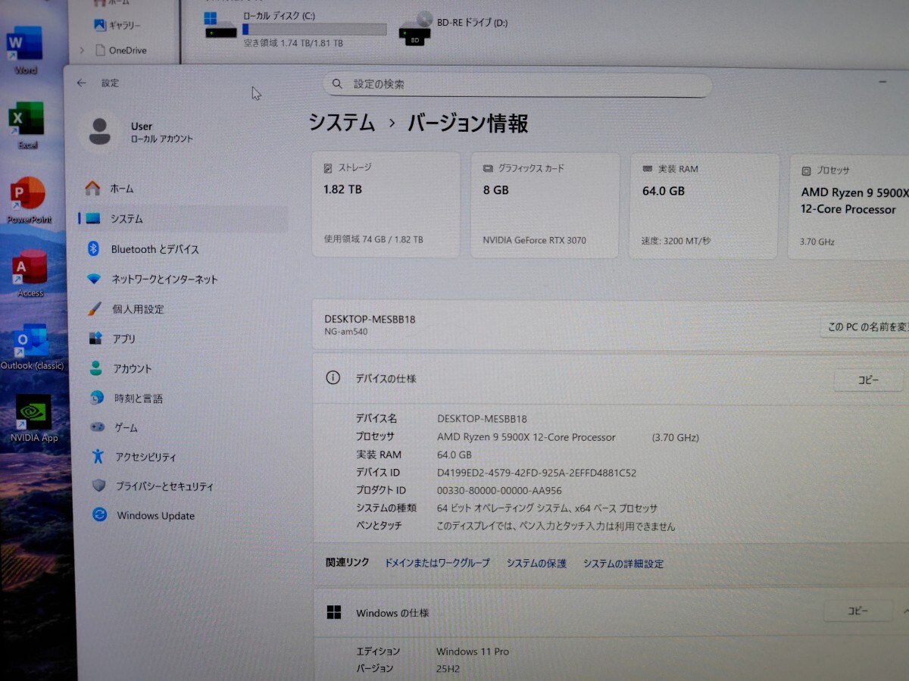Screen dimensions: 909x681
Task: Expand OneDrive in File Explorer sidebar
Action: coord(81,50)
